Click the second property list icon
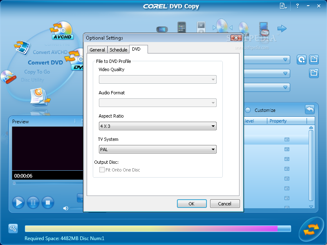Screen dimensions: 327x245 287,149
